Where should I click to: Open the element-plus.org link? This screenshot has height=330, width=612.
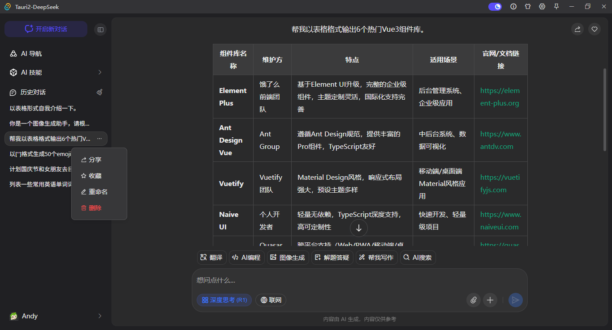pyautogui.click(x=500, y=96)
